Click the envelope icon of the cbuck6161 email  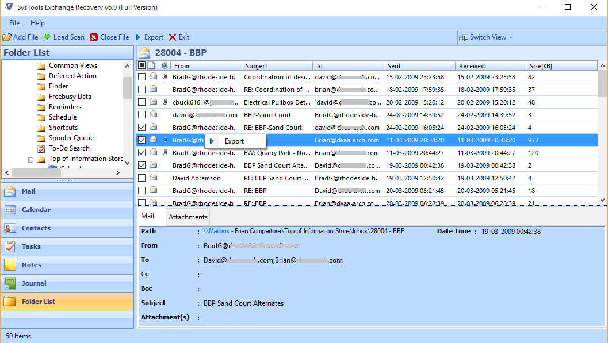pyautogui.click(x=154, y=102)
